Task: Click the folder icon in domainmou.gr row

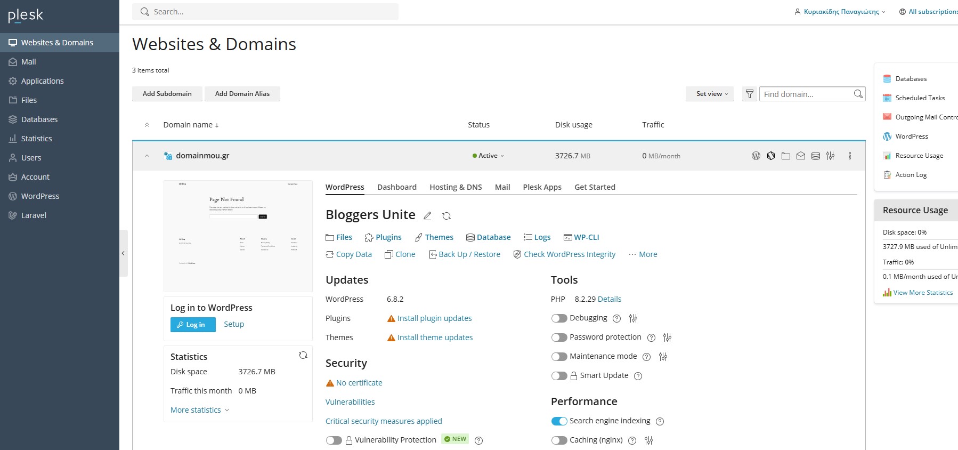Action: [785, 156]
